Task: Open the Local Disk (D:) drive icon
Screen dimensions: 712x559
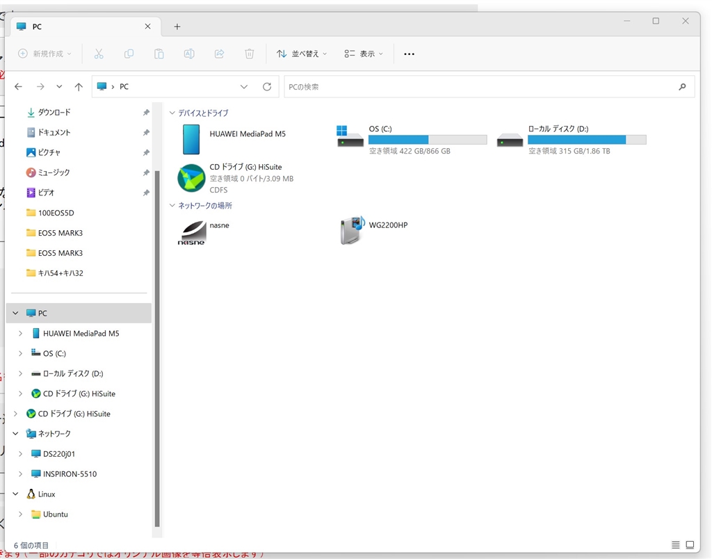Action: pyautogui.click(x=510, y=140)
